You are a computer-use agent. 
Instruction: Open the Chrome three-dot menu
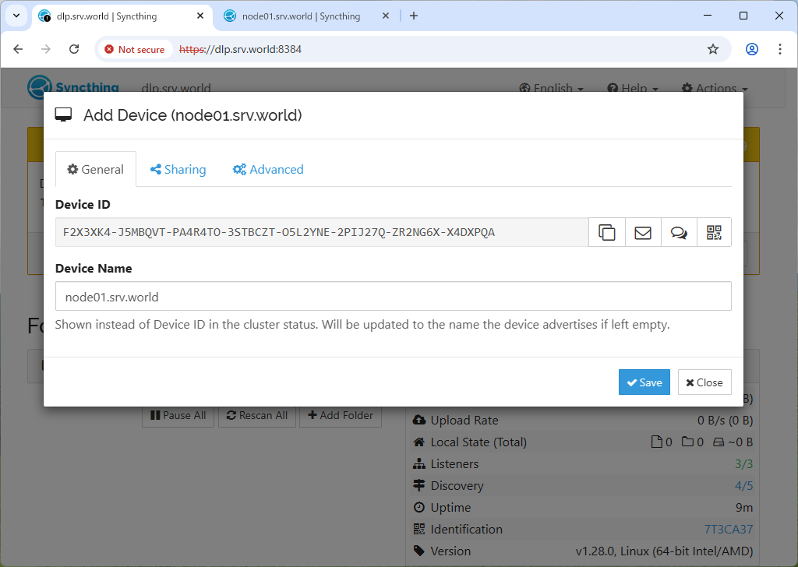click(780, 49)
